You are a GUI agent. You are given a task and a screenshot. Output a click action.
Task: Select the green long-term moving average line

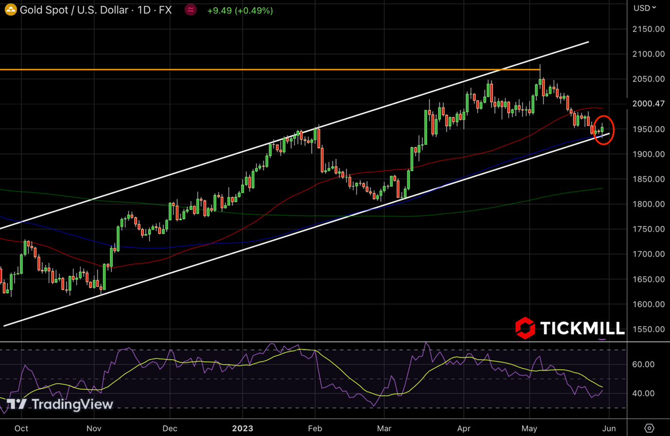301,215
